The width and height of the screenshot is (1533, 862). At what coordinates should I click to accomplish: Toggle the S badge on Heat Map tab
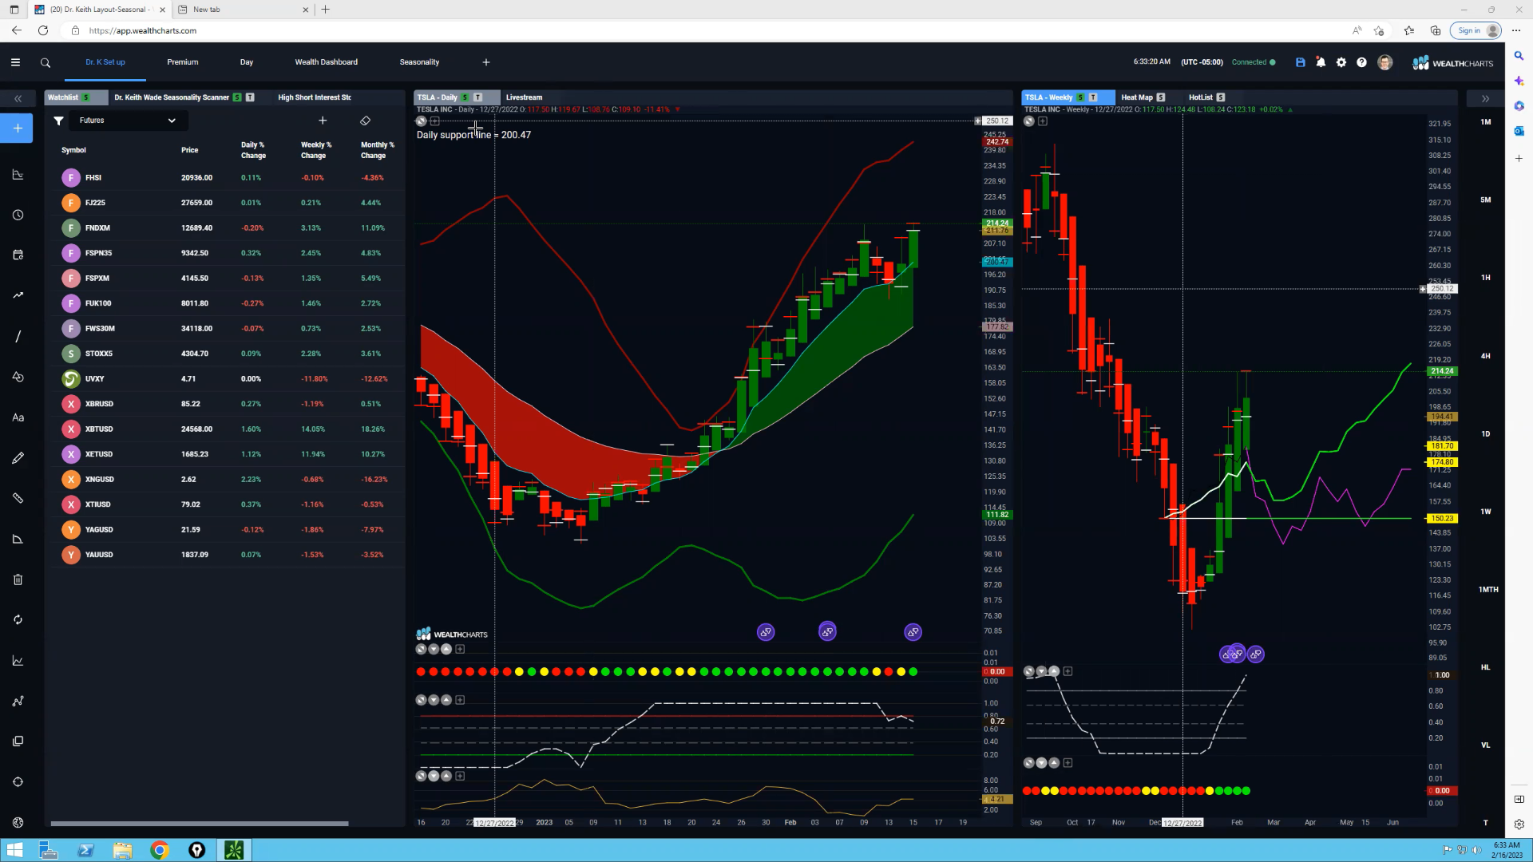tap(1161, 97)
